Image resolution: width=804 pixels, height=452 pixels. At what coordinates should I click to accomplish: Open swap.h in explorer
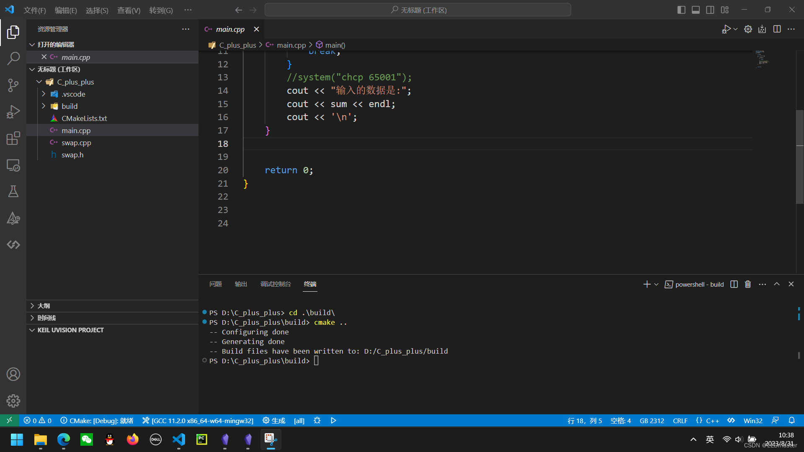click(x=112, y=154)
